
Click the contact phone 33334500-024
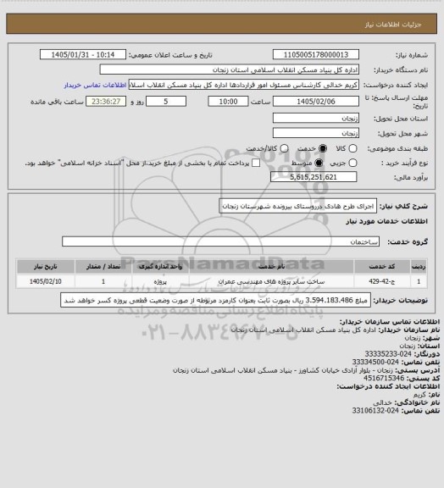tap(375, 362)
